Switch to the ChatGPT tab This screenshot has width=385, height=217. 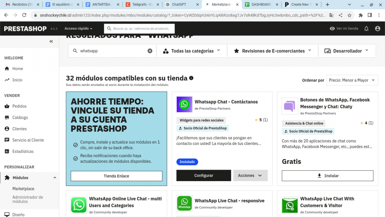pyautogui.click(x=182, y=4)
